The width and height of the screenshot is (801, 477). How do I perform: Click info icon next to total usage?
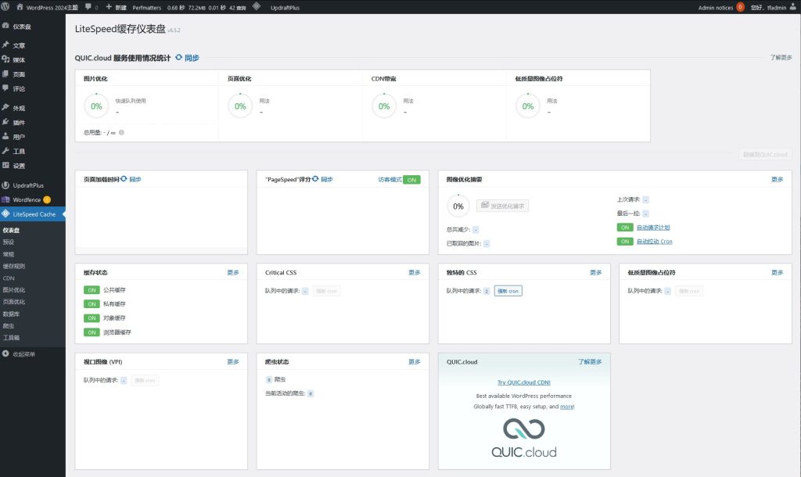point(122,133)
